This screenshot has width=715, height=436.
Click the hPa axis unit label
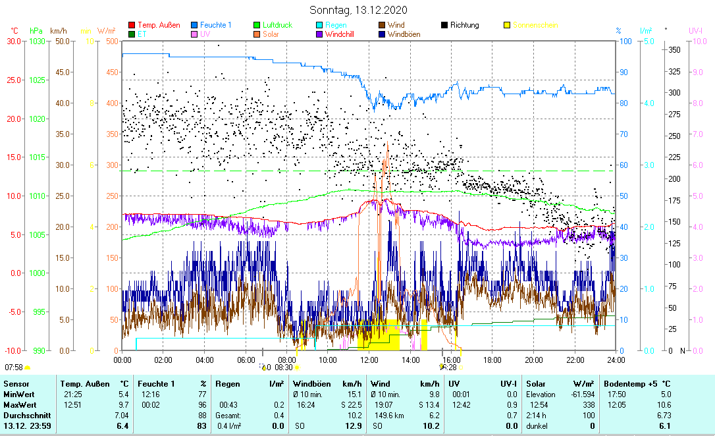(x=36, y=31)
